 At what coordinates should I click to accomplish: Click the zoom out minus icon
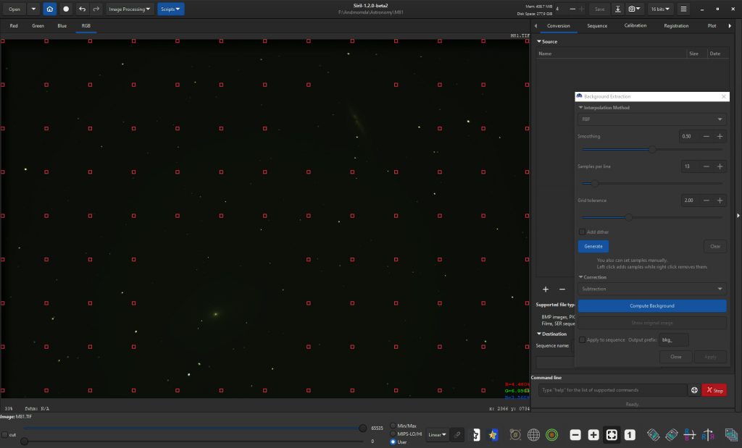click(x=575, y=434)
